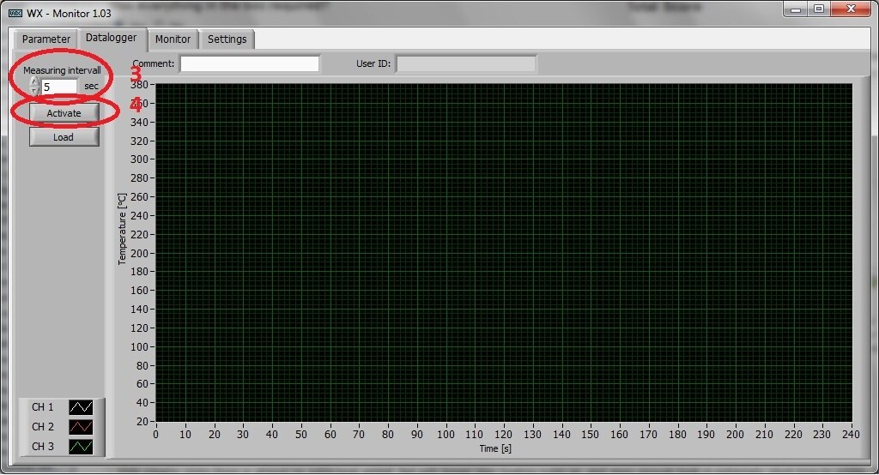Open CH 3 green line style swatch
This screenshot has height=475, width=879.
81,447
